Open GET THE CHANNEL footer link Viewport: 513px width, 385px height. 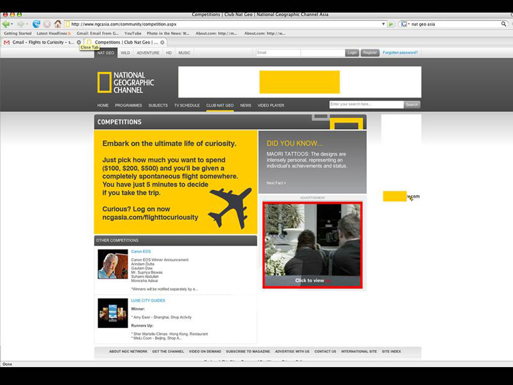click(x=168, y=351)
